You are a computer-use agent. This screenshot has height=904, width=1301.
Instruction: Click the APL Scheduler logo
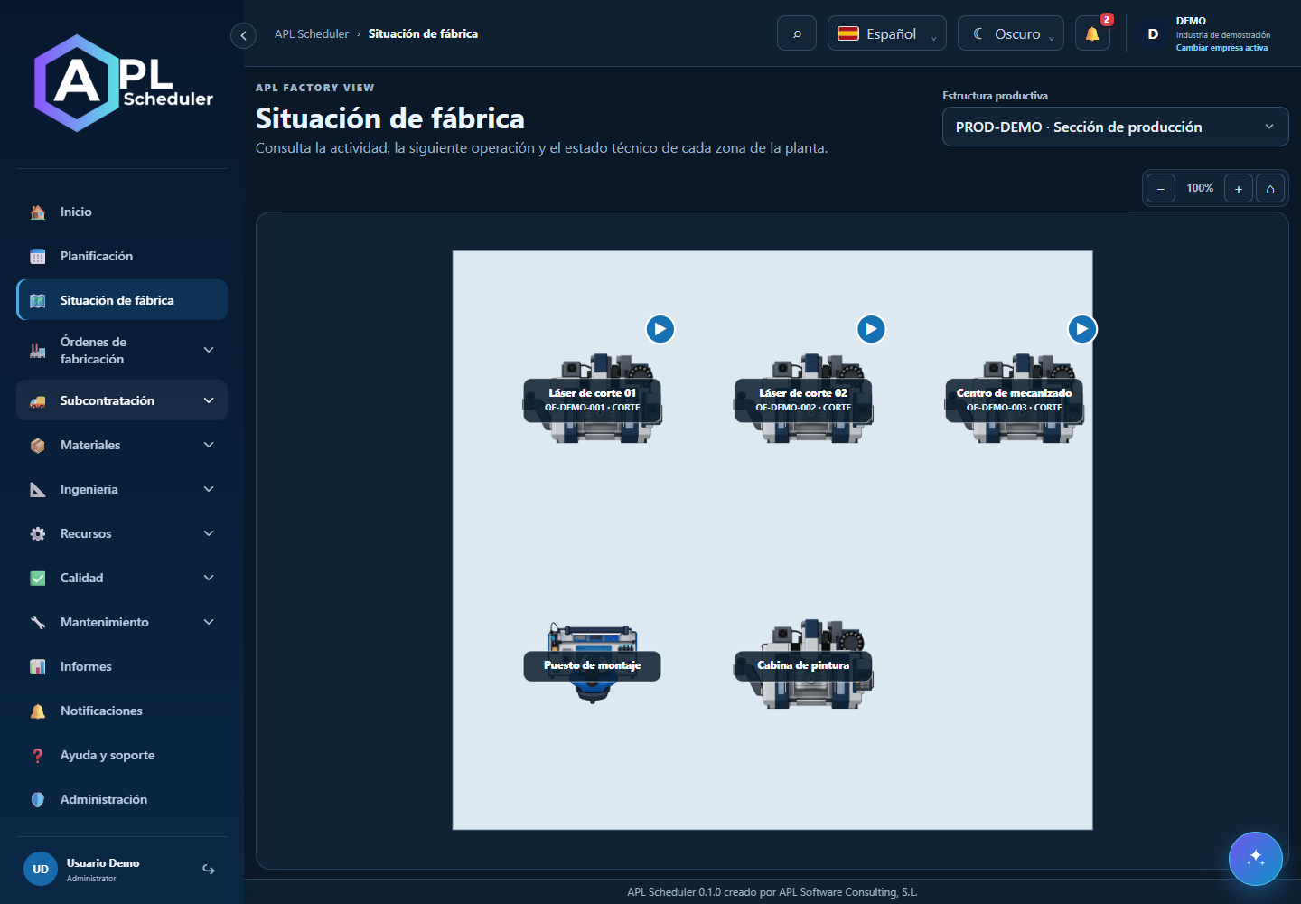[124, 83]
